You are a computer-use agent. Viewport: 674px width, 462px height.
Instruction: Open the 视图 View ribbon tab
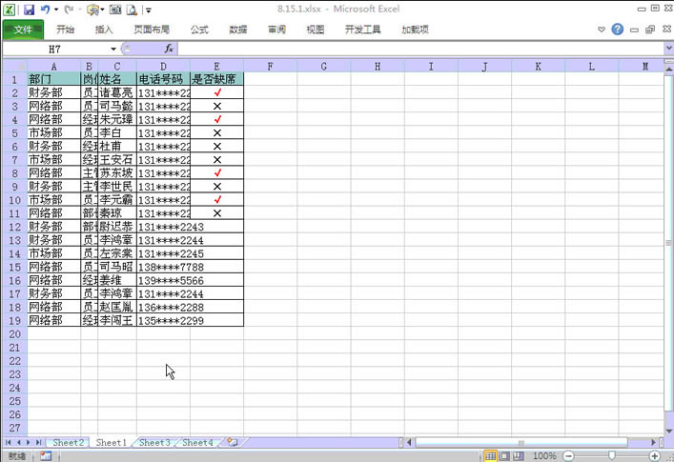(316, 30)
